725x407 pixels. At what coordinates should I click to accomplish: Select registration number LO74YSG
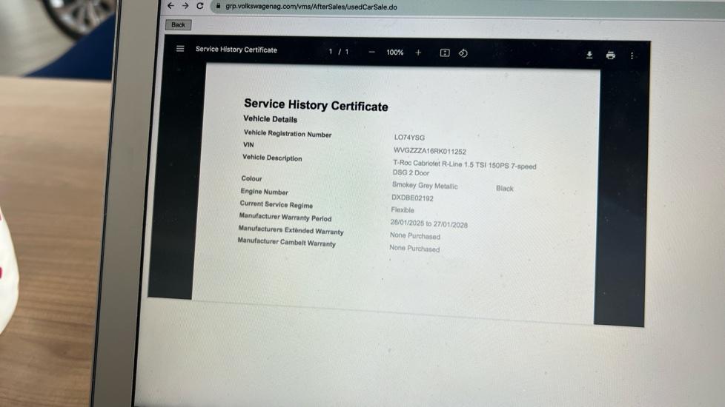[409, 138]
